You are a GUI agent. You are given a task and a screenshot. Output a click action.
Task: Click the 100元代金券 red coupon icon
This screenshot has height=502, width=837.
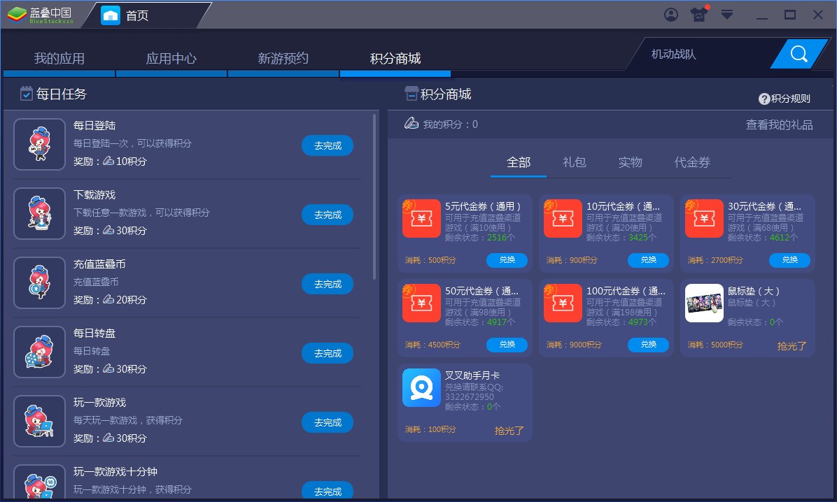(563, 303)
